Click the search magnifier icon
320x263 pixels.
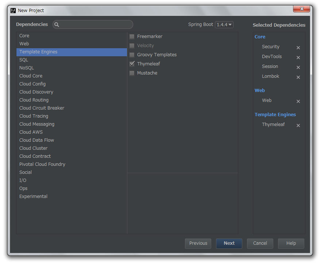[x=57, y=25]
